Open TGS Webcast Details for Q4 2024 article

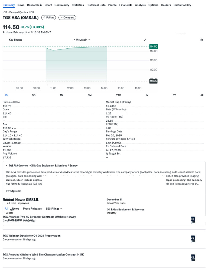(32, 236)
